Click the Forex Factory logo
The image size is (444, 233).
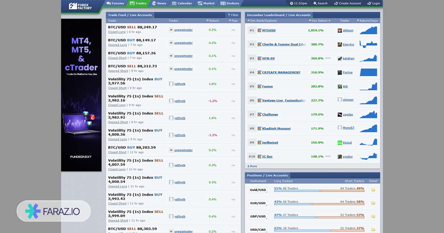point(80,6)
